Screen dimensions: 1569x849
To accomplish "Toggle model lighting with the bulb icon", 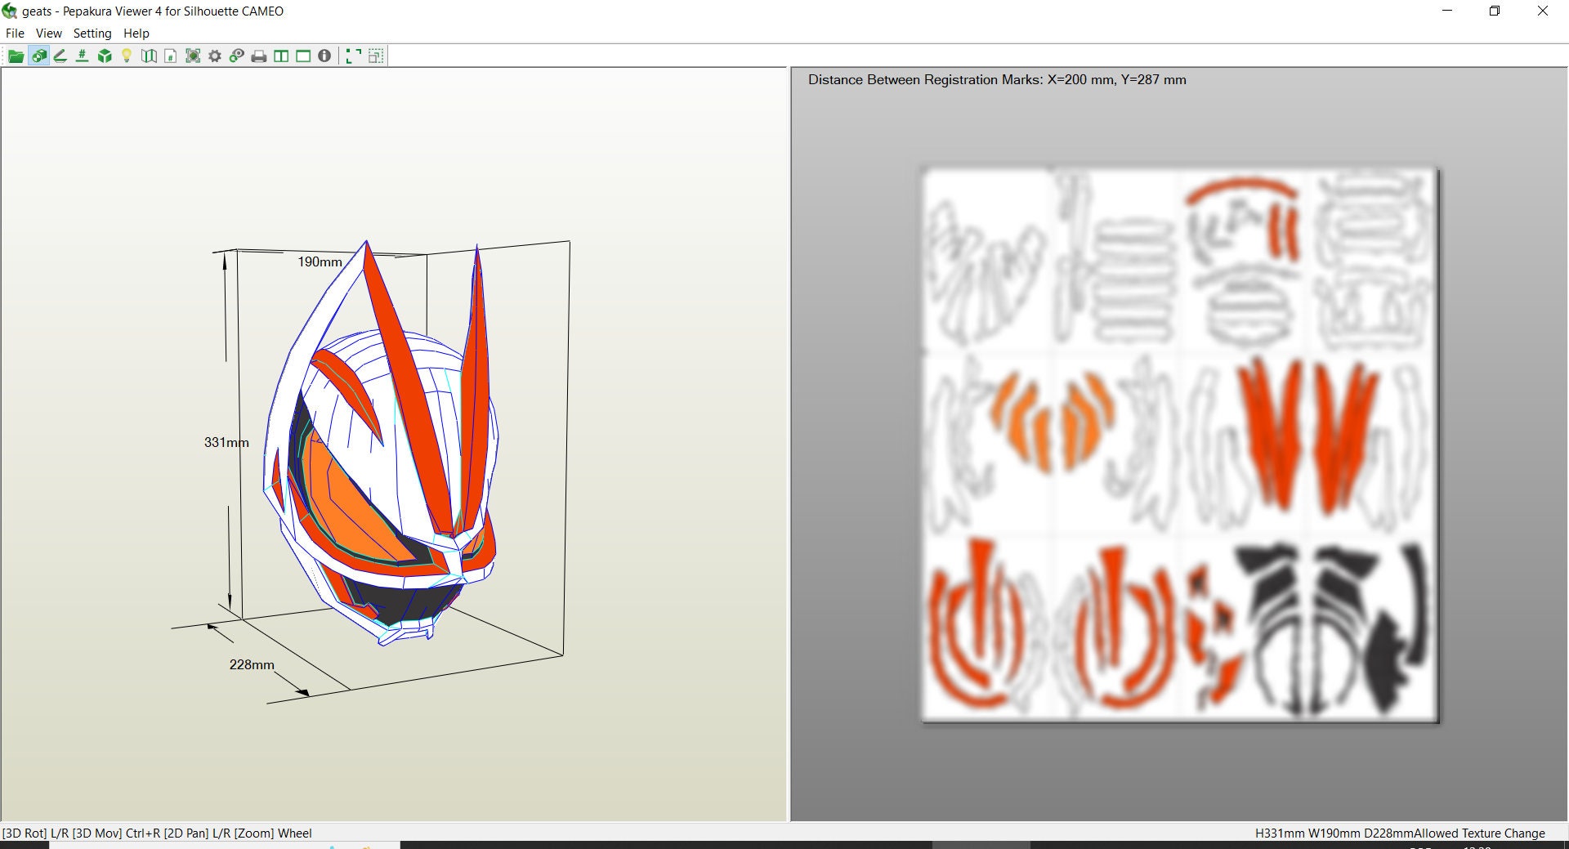I will 126,56.
